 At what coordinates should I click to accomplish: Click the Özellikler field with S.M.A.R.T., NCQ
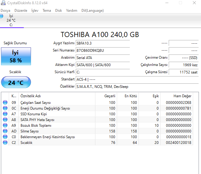[x=137, y=87]
